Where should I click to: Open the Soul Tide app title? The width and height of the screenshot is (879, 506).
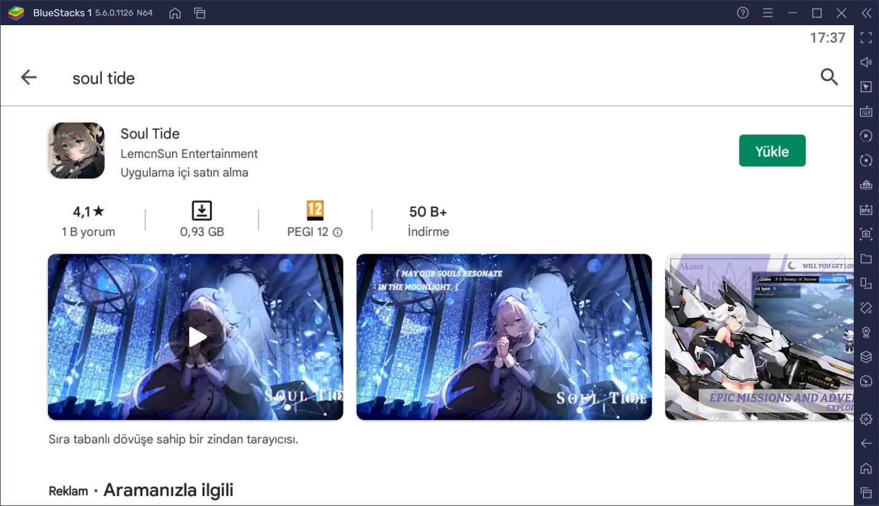click(x=150, y=133)
